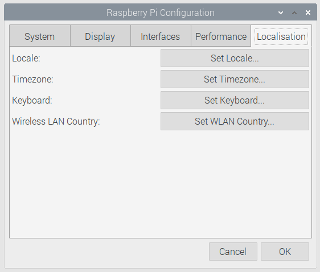
Task: Click the Wireless LAN Country label
Action: (x=56, y=122)
